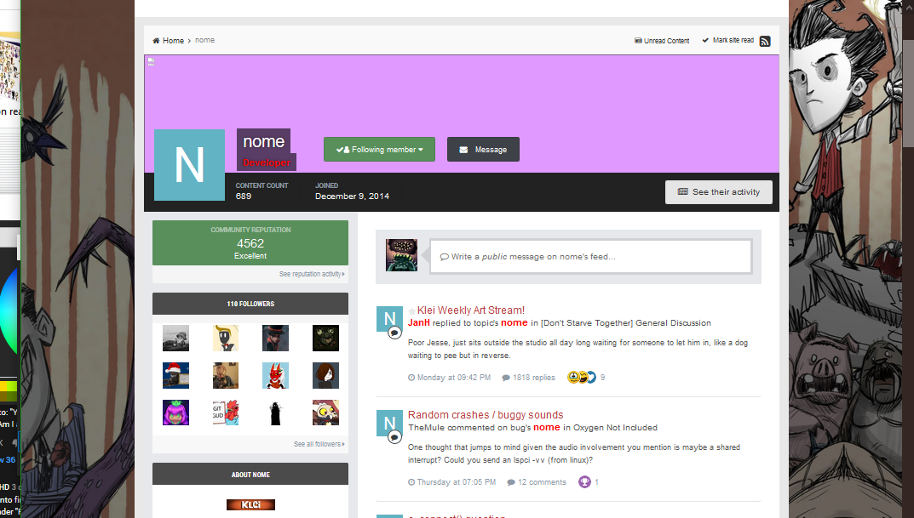The width and height of the screenshot is (914, 518).
Task: Open Oxygen Not Included link
Action: [x=615, y=428]
